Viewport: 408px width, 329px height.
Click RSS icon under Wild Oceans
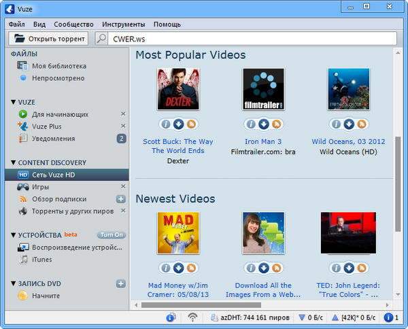(362, 124)
